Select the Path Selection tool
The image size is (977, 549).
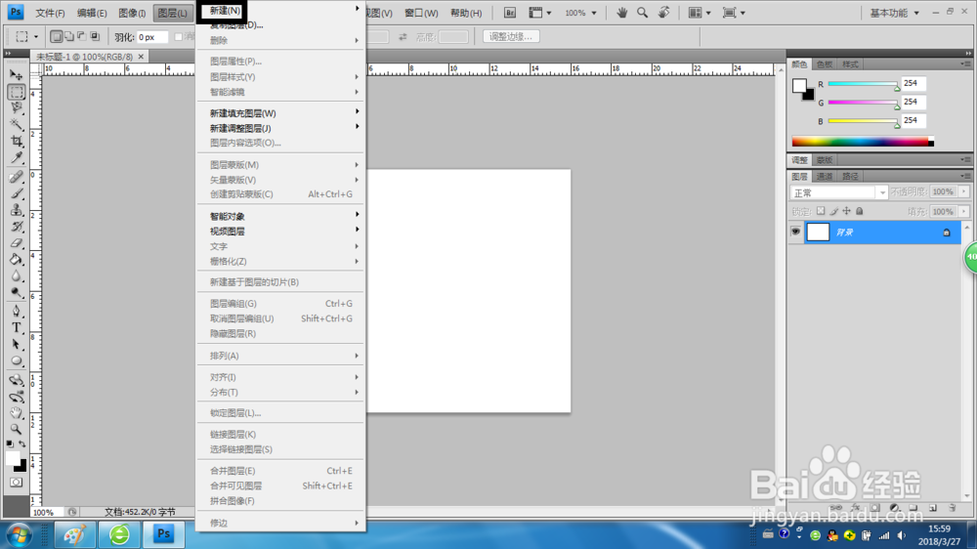pyautogui.click(x=17, y=344)
